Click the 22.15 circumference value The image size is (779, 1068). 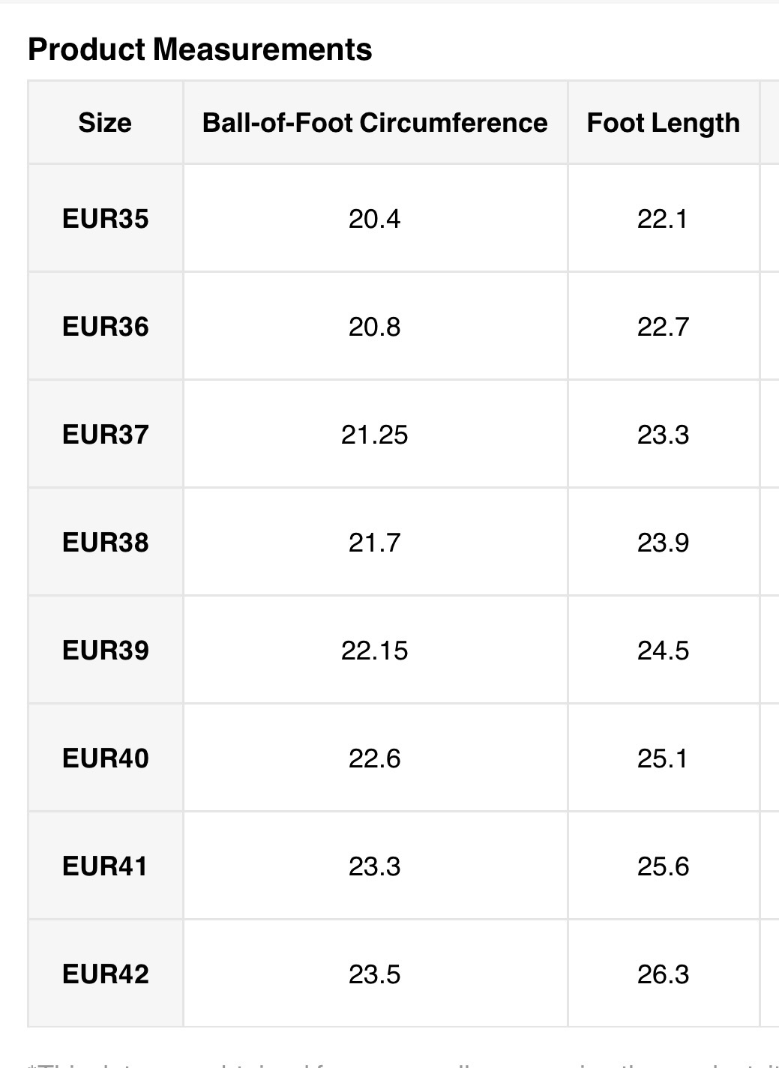(375, 651)
